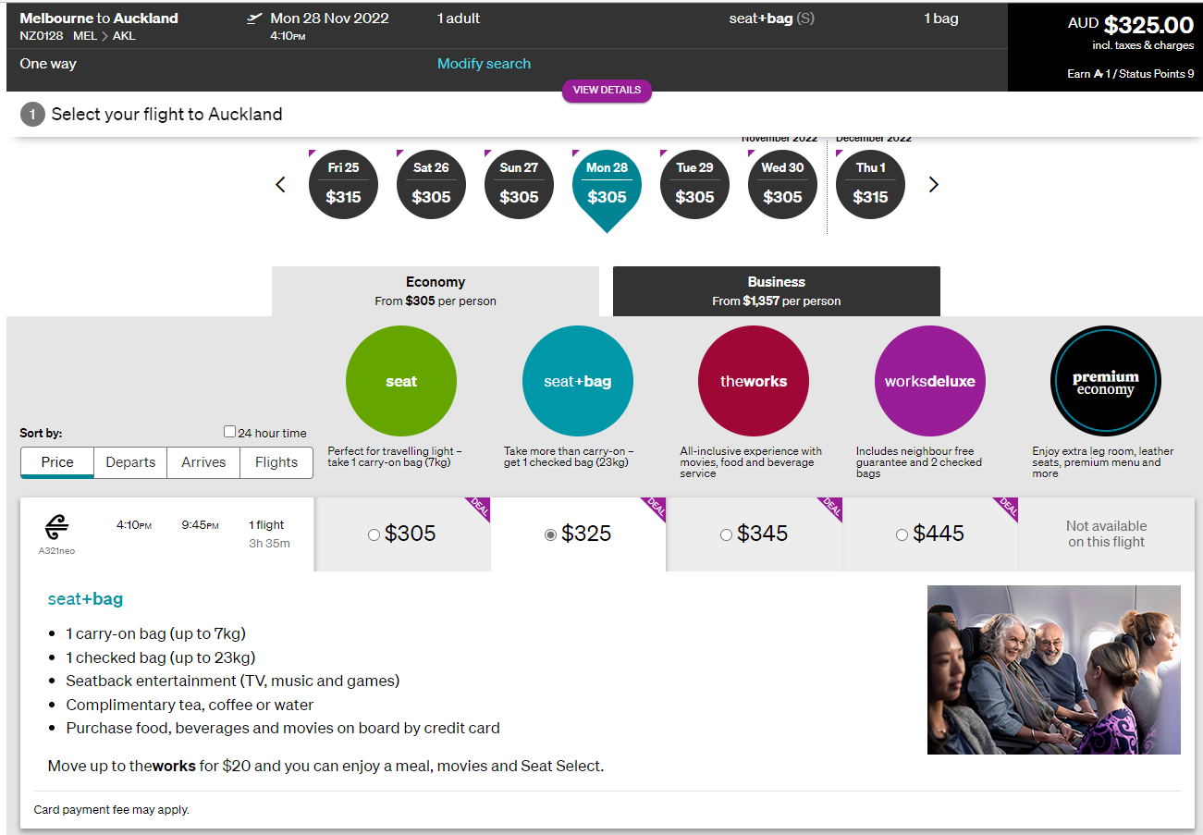Select the $325 seat+bag fare radio button

[x=550, y=534]
